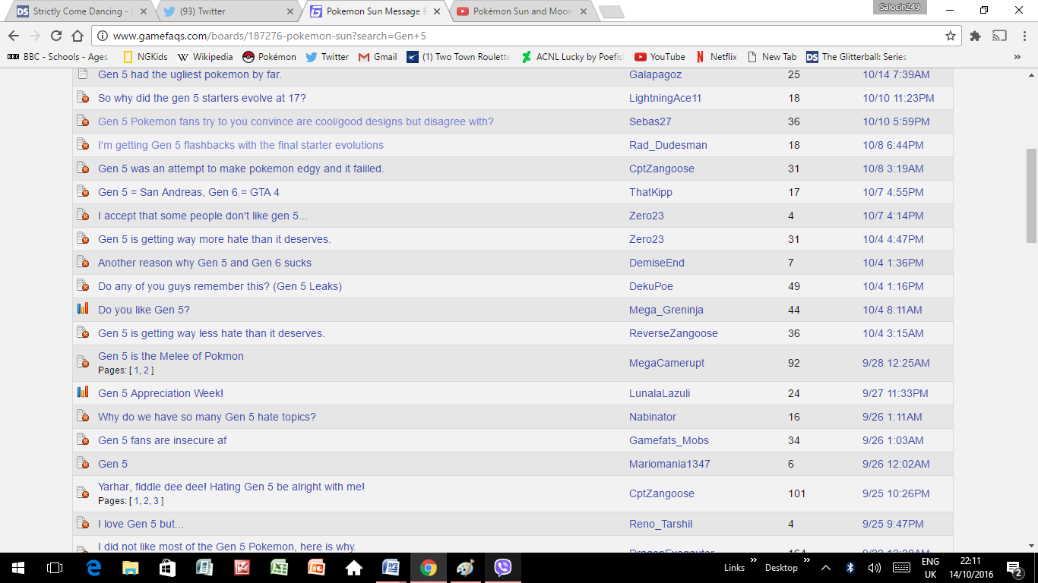Open The Glitterball: Series bookmark

(x=856, y=57)
